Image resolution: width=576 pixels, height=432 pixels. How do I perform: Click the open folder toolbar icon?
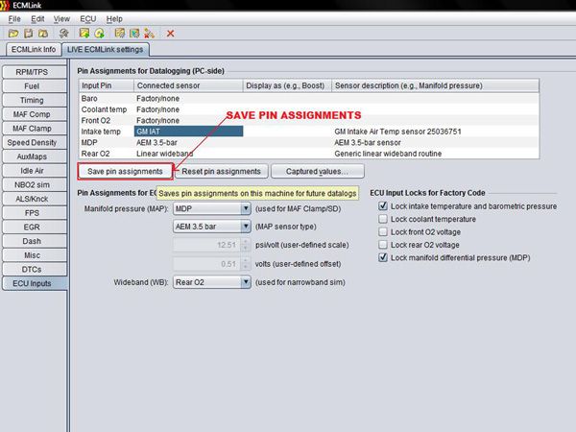(x=13, y=34)
